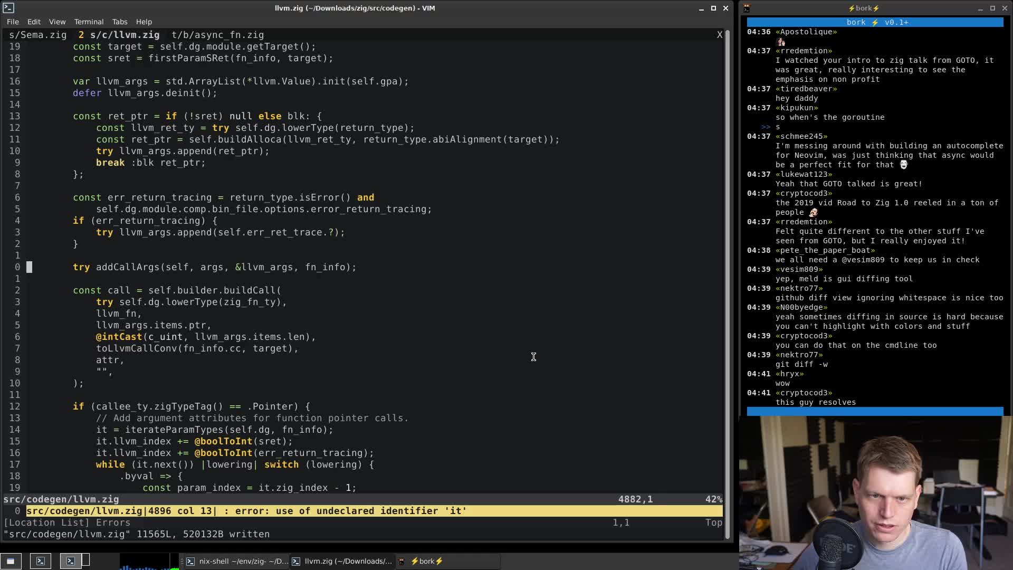This screenshot has height=570, width=1013.
Task: Click the «tiredbeaver» username in chat
Action: tap(806, 89)
